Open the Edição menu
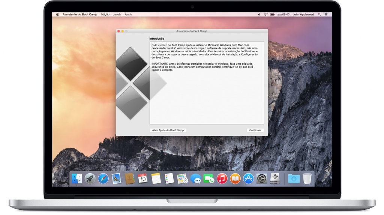Image resolution: width=384 pixels, height=215 pixels. [105, 15]
